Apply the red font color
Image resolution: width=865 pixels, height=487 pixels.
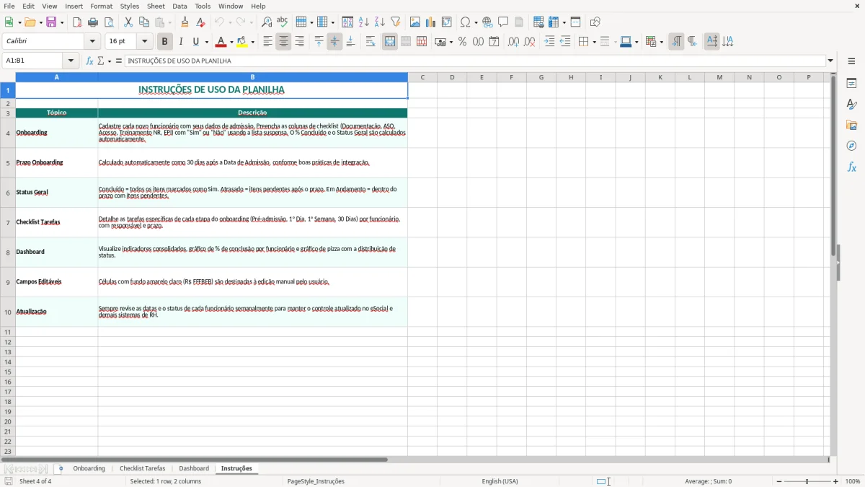(x=221, y=42)
